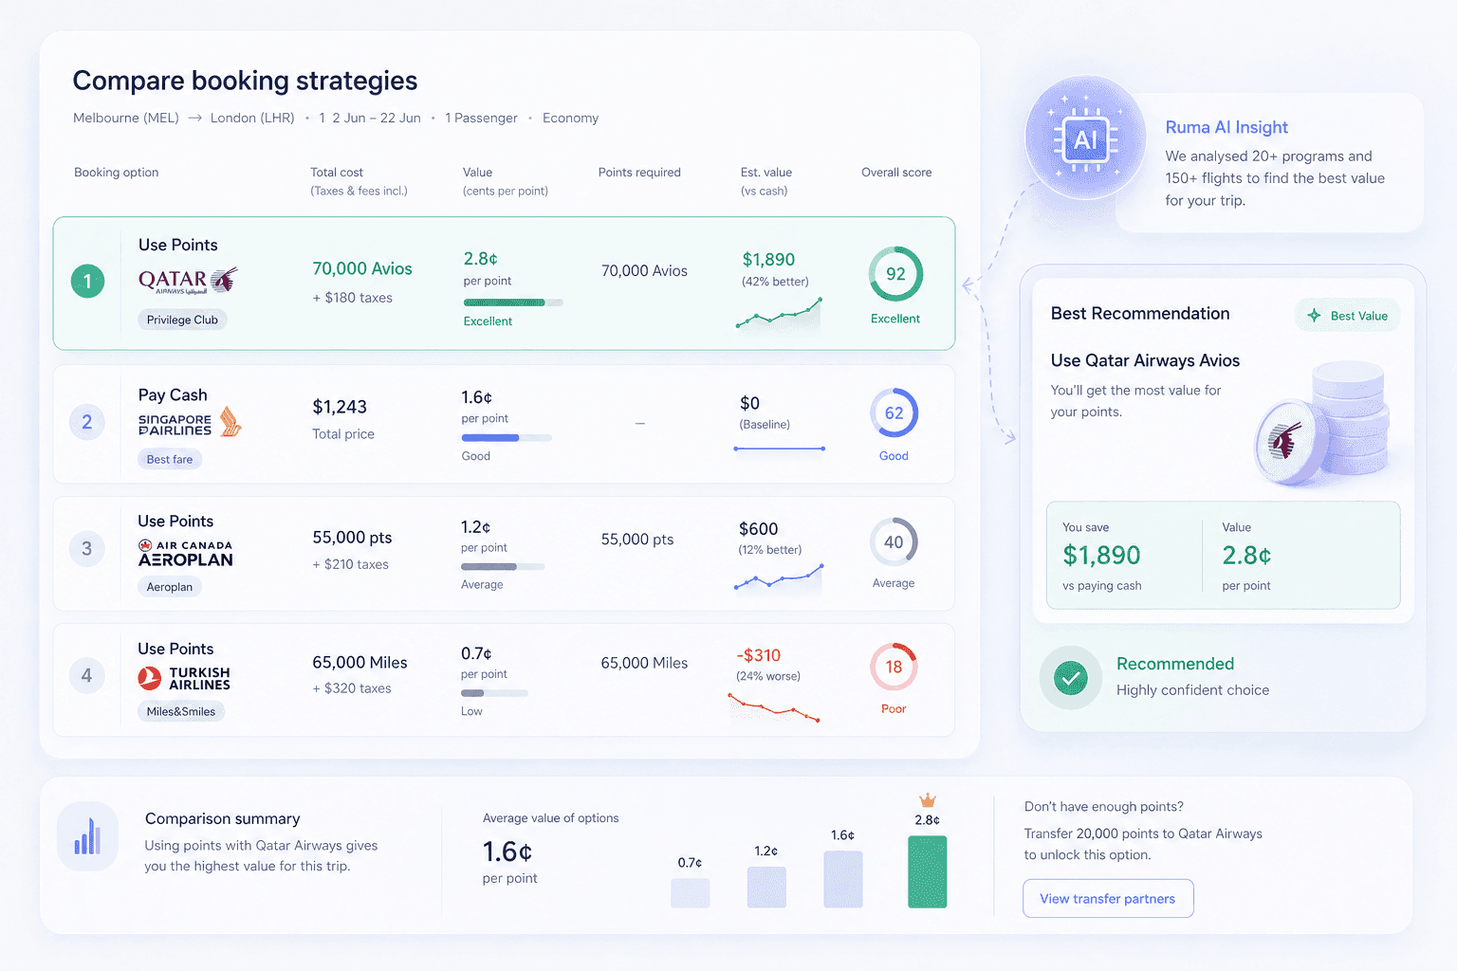Click the 70,000 Avios total cost
Image resolution: width=1457 pixels, height=971 pixels.
[362, 268]
